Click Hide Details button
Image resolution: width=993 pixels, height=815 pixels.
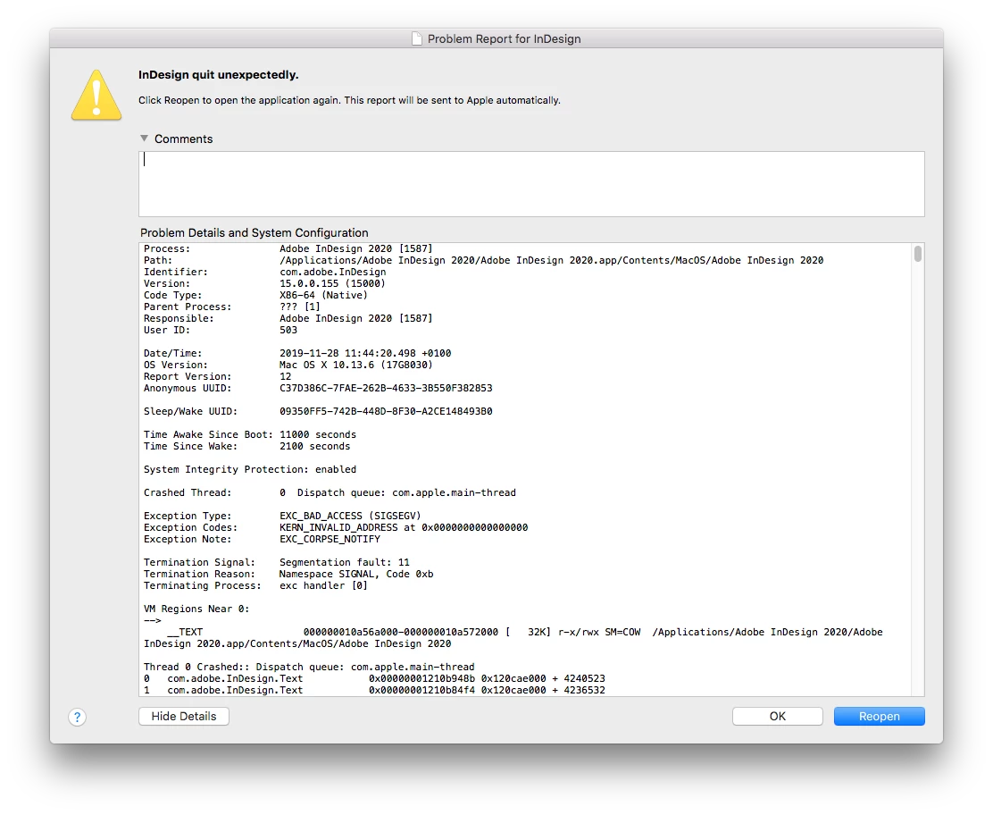tap(184, 716)
